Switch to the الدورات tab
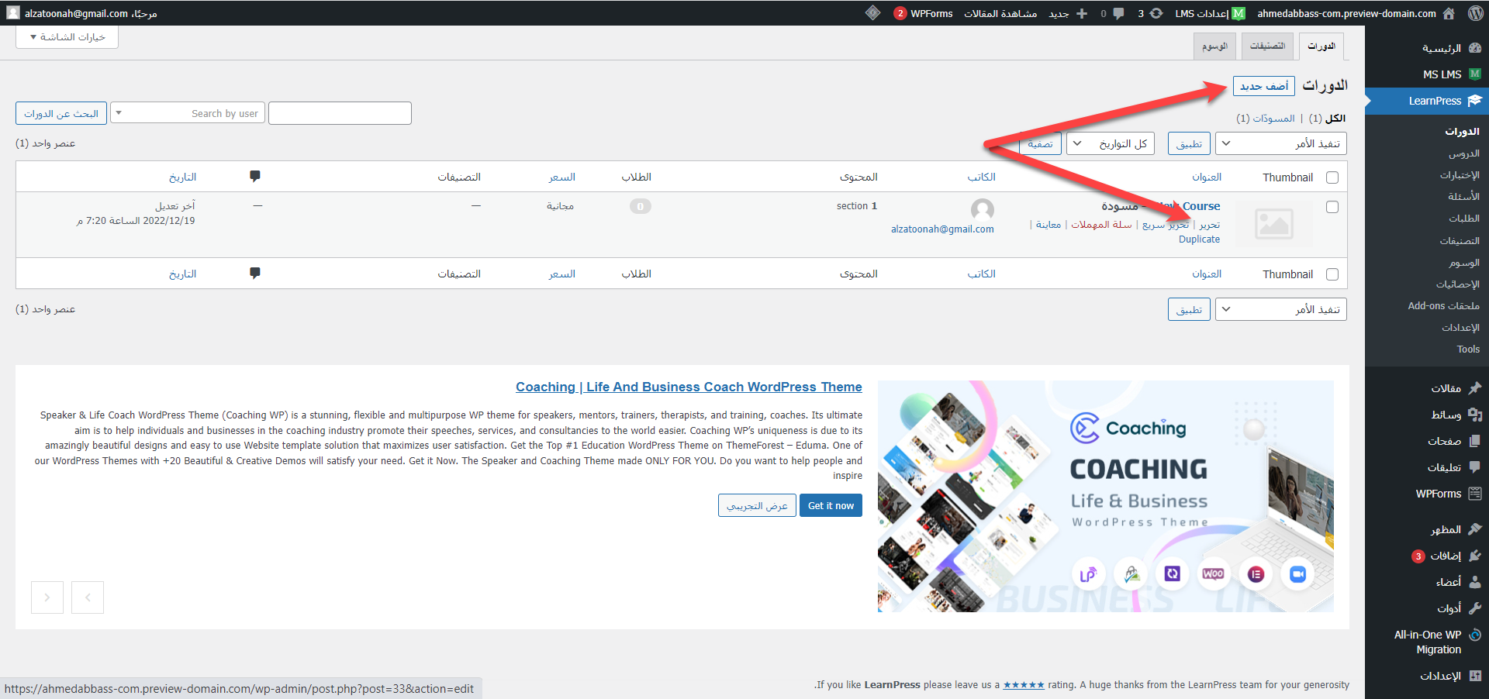 point(1321,46)
